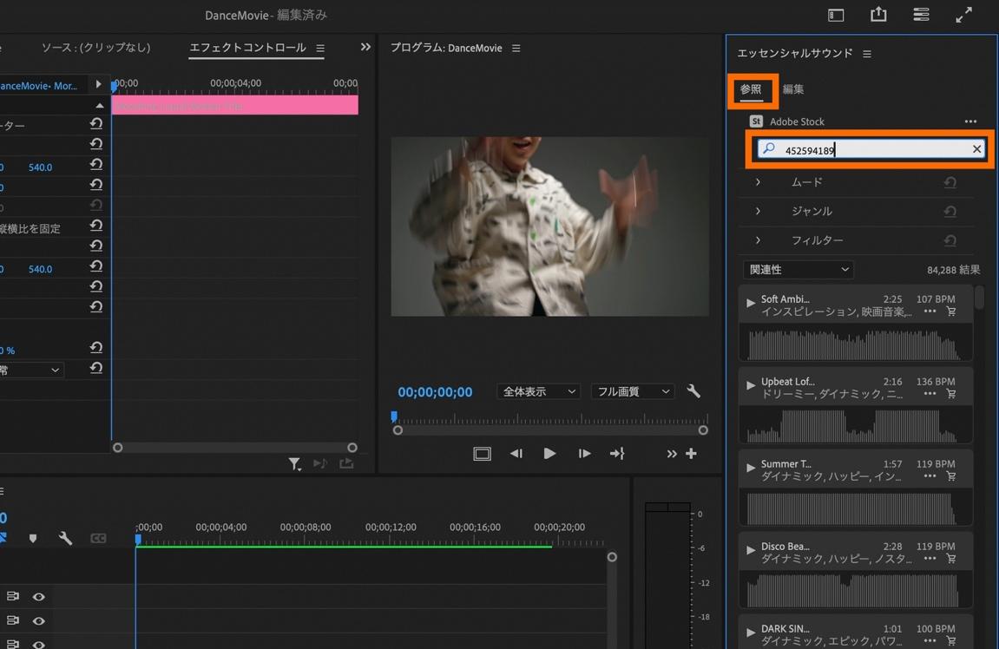999x649 pixels.
Task: Reset the Genre filter
Action: tap(950, 212)
